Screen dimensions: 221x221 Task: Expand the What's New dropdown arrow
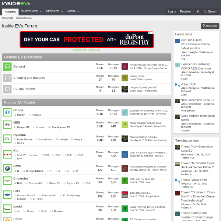(x=41, y=11)
